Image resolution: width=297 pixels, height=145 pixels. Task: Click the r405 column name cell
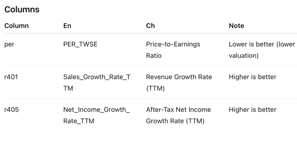[x=12, y=110]
